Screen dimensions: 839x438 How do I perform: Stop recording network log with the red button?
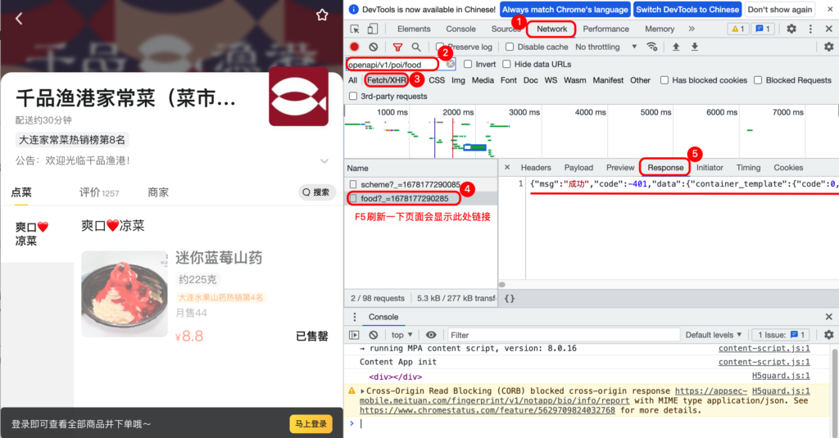355,47
